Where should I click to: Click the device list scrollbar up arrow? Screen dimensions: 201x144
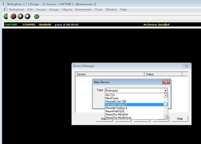[166, 95]
